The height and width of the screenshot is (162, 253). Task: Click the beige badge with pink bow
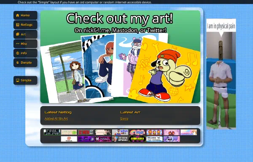103,133
